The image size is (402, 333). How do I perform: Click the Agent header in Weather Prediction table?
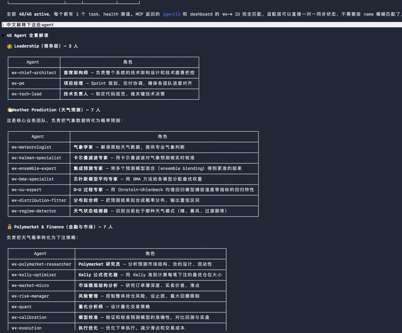(x=38, y=136)
